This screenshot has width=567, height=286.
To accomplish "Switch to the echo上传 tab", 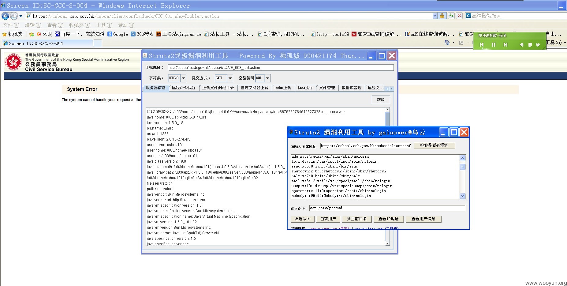I will point(283,88).
